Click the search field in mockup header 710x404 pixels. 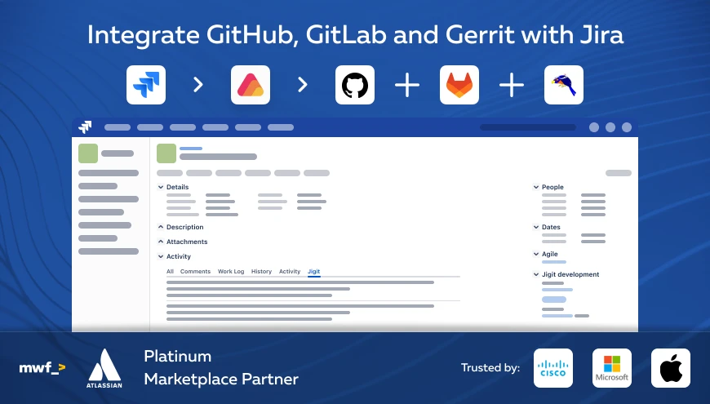click(528, 127)
